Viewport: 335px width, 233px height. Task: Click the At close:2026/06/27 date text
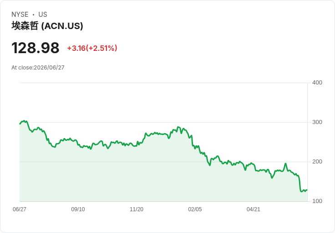[38, 68]
